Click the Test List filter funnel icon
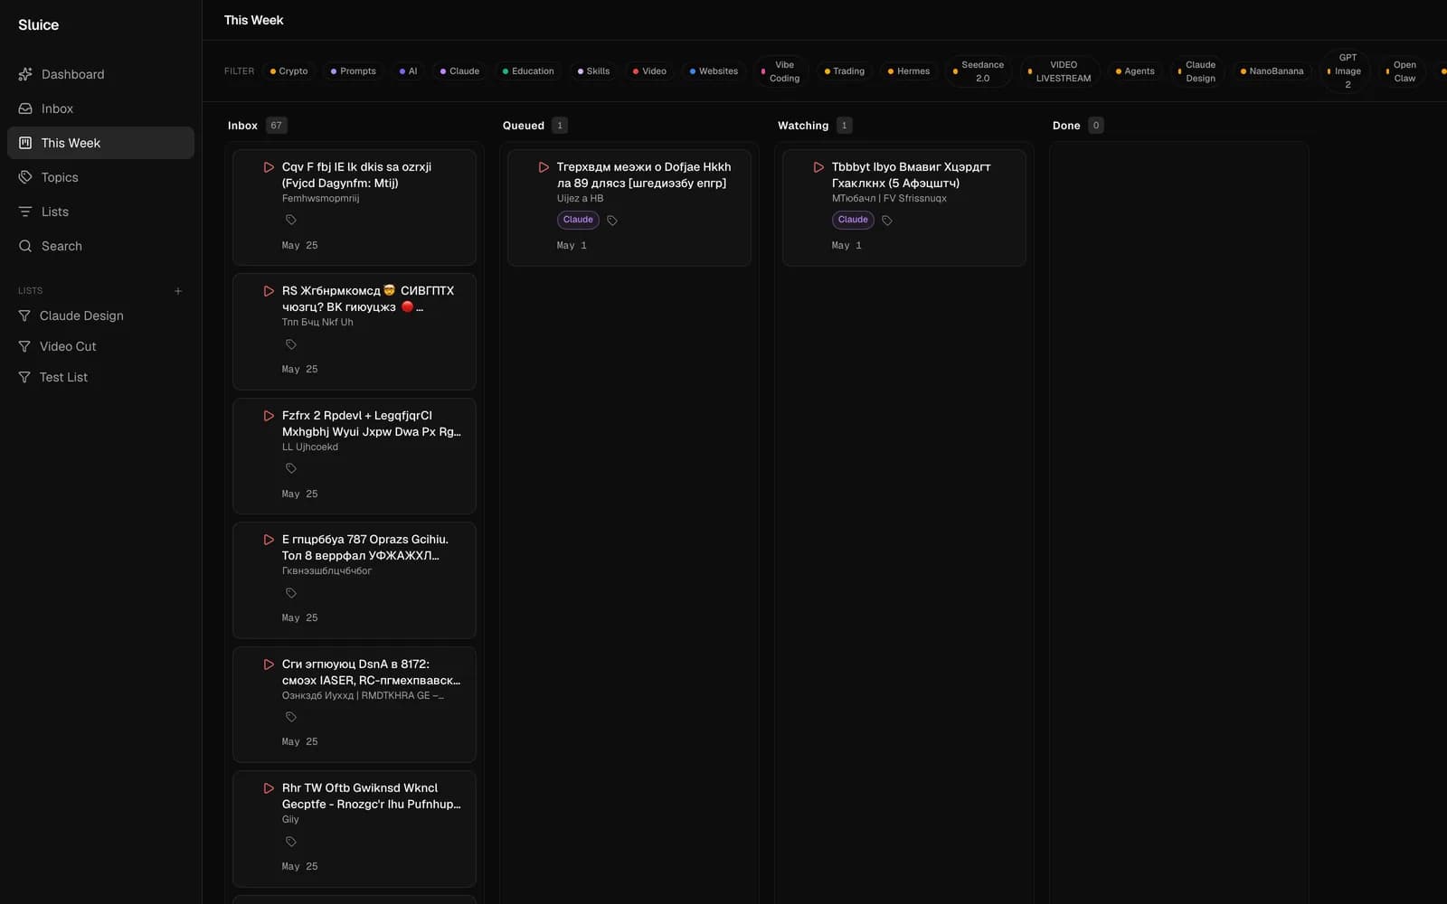This screenshot has width=1447, height=904. pos(24,377)
